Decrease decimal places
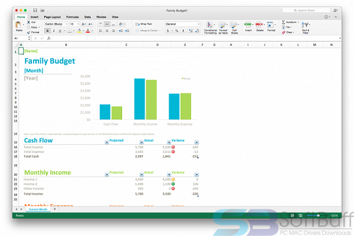354x236 pixels. click(197, 31)
